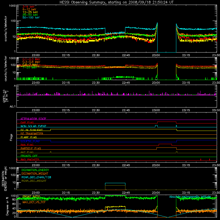Click the raised red GAP_FLAG step segment
The image size is (220, 220).
pos(167,122)
